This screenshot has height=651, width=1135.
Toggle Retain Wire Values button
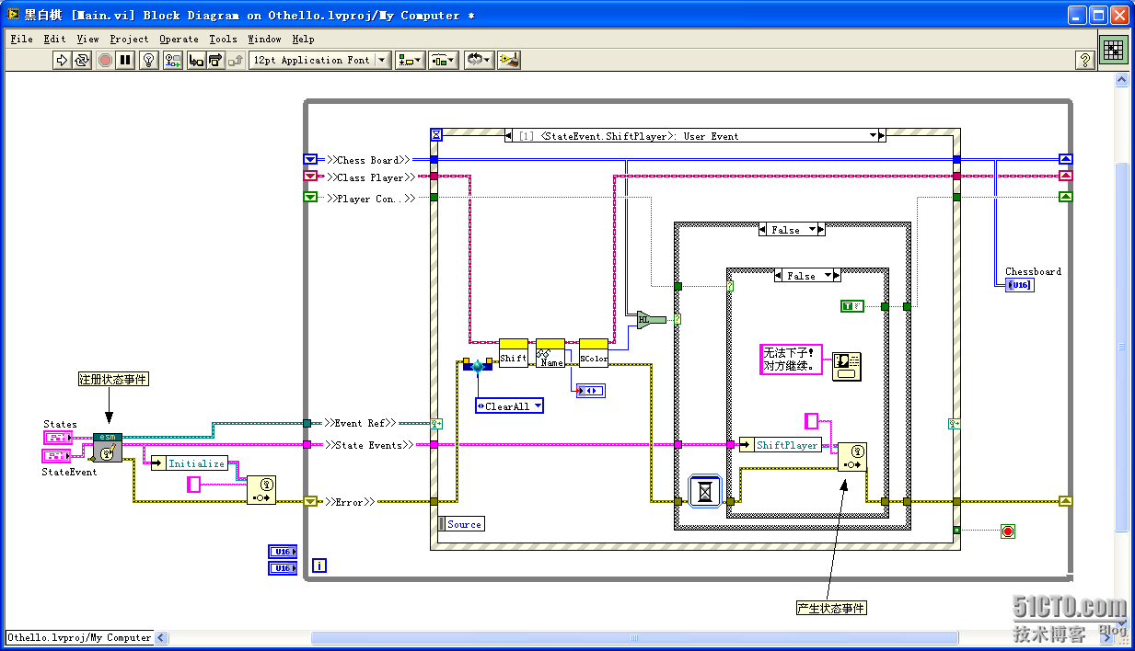tap(173, 60)
